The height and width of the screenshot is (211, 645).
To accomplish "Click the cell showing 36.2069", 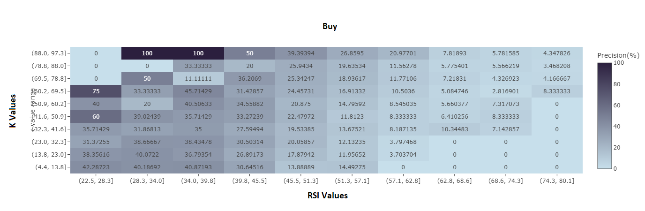I will (249, 78).
